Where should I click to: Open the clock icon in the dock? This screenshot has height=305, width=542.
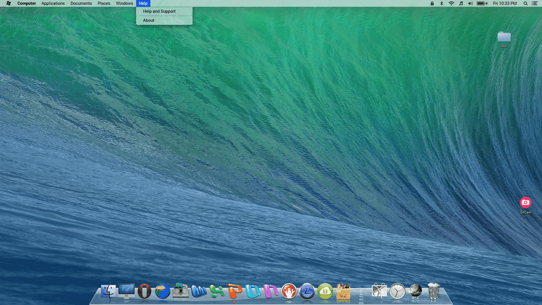pos(397,291)
